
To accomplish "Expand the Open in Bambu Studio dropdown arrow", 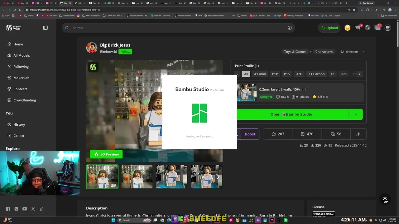I will [356, 114].
